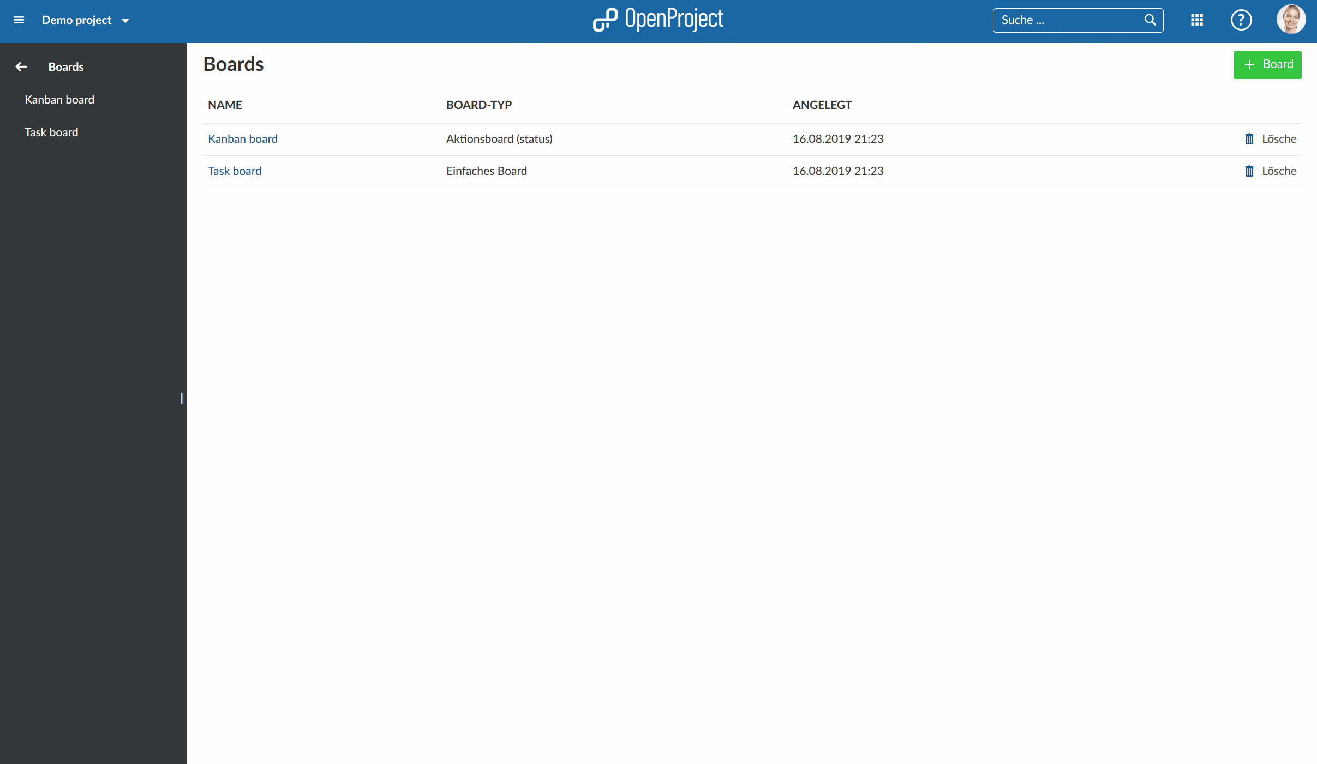
Task: Click the delete icon for Task board
Action: (1250, 171)
